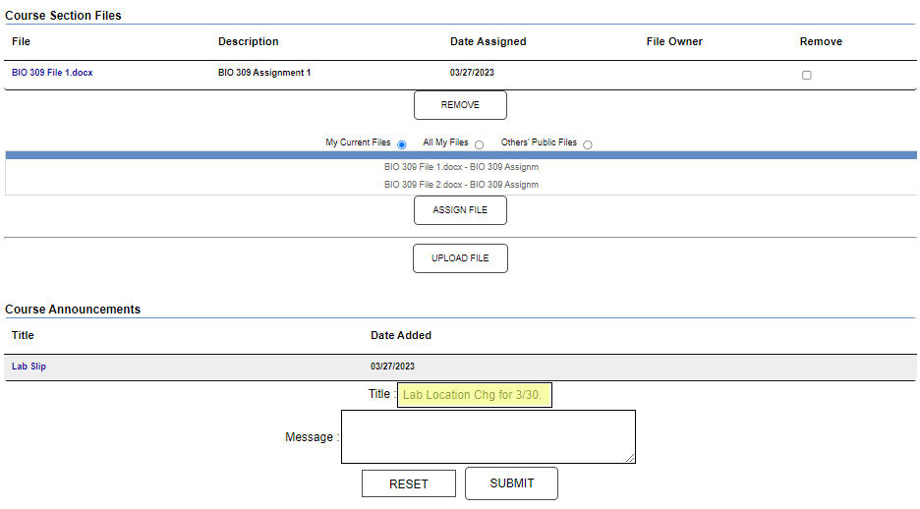The width and height of the screenshot is (920, 509).
Task: Click the UPLOAD FILE button
Action: 460,258
